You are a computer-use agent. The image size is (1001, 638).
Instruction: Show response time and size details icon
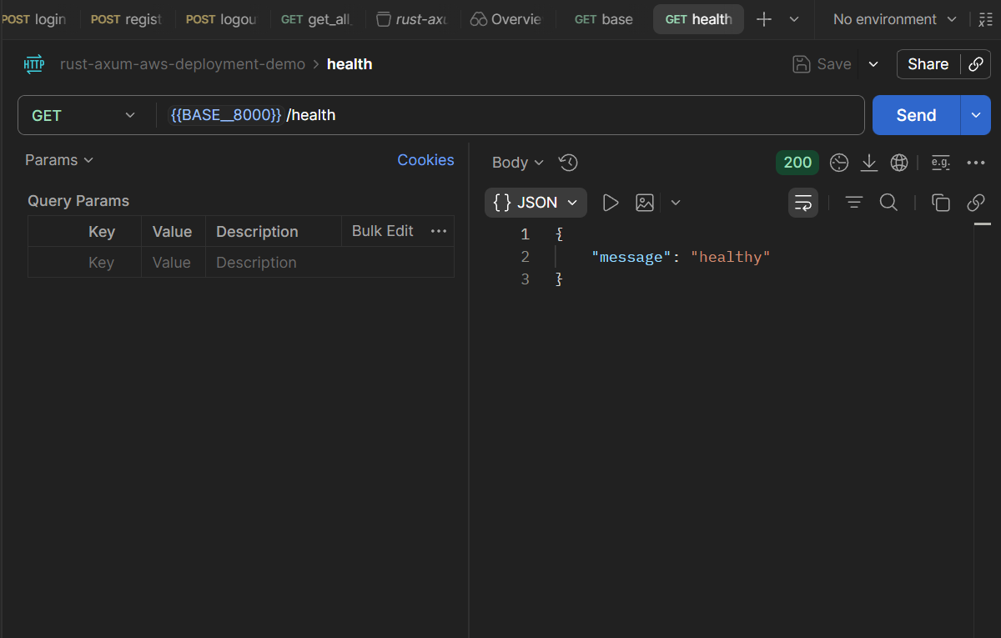point(839,163)
